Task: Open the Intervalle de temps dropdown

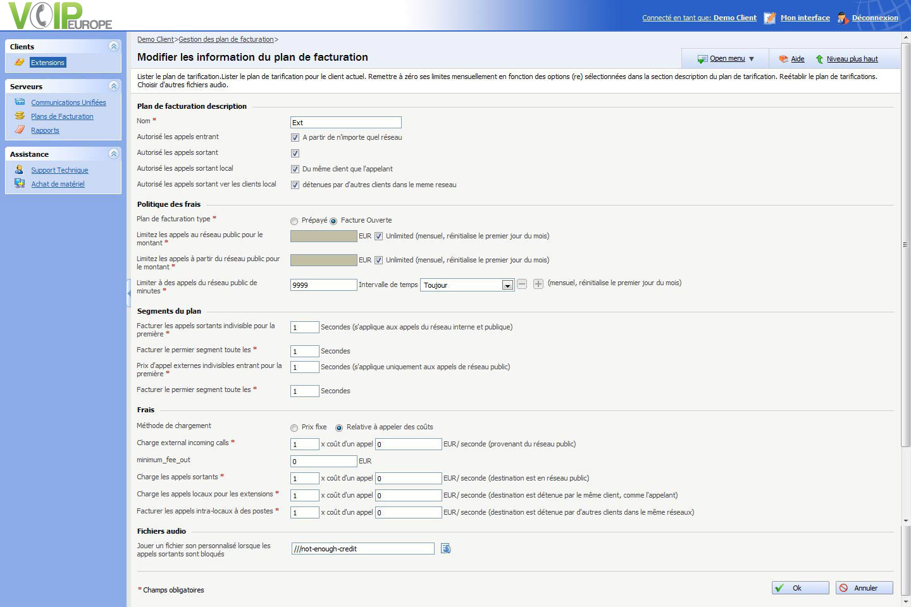Action: pos(507,285)
